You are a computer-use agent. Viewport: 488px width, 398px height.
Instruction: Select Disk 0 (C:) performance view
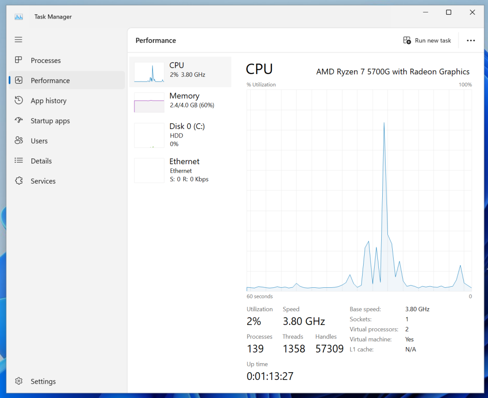[x=181, y=135]
